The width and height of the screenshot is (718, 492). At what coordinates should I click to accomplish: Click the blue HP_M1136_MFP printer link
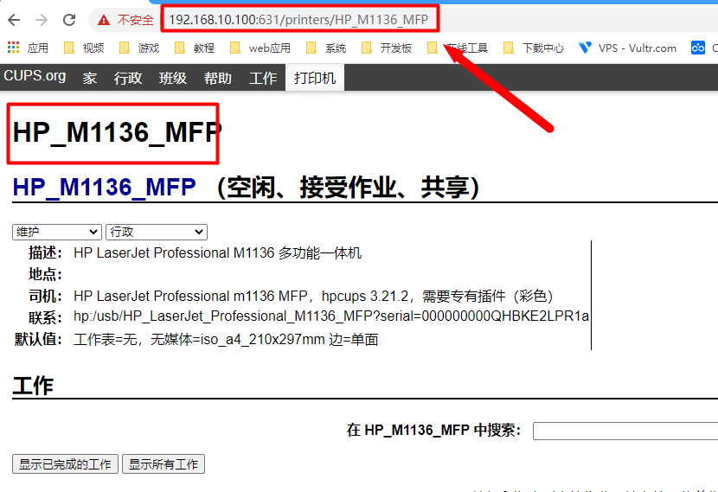pos(105,187)
